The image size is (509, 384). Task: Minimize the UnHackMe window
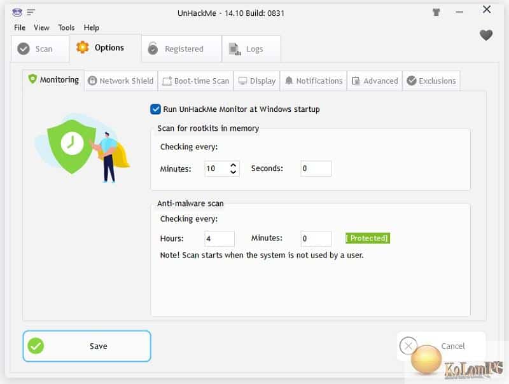point(459,12)
